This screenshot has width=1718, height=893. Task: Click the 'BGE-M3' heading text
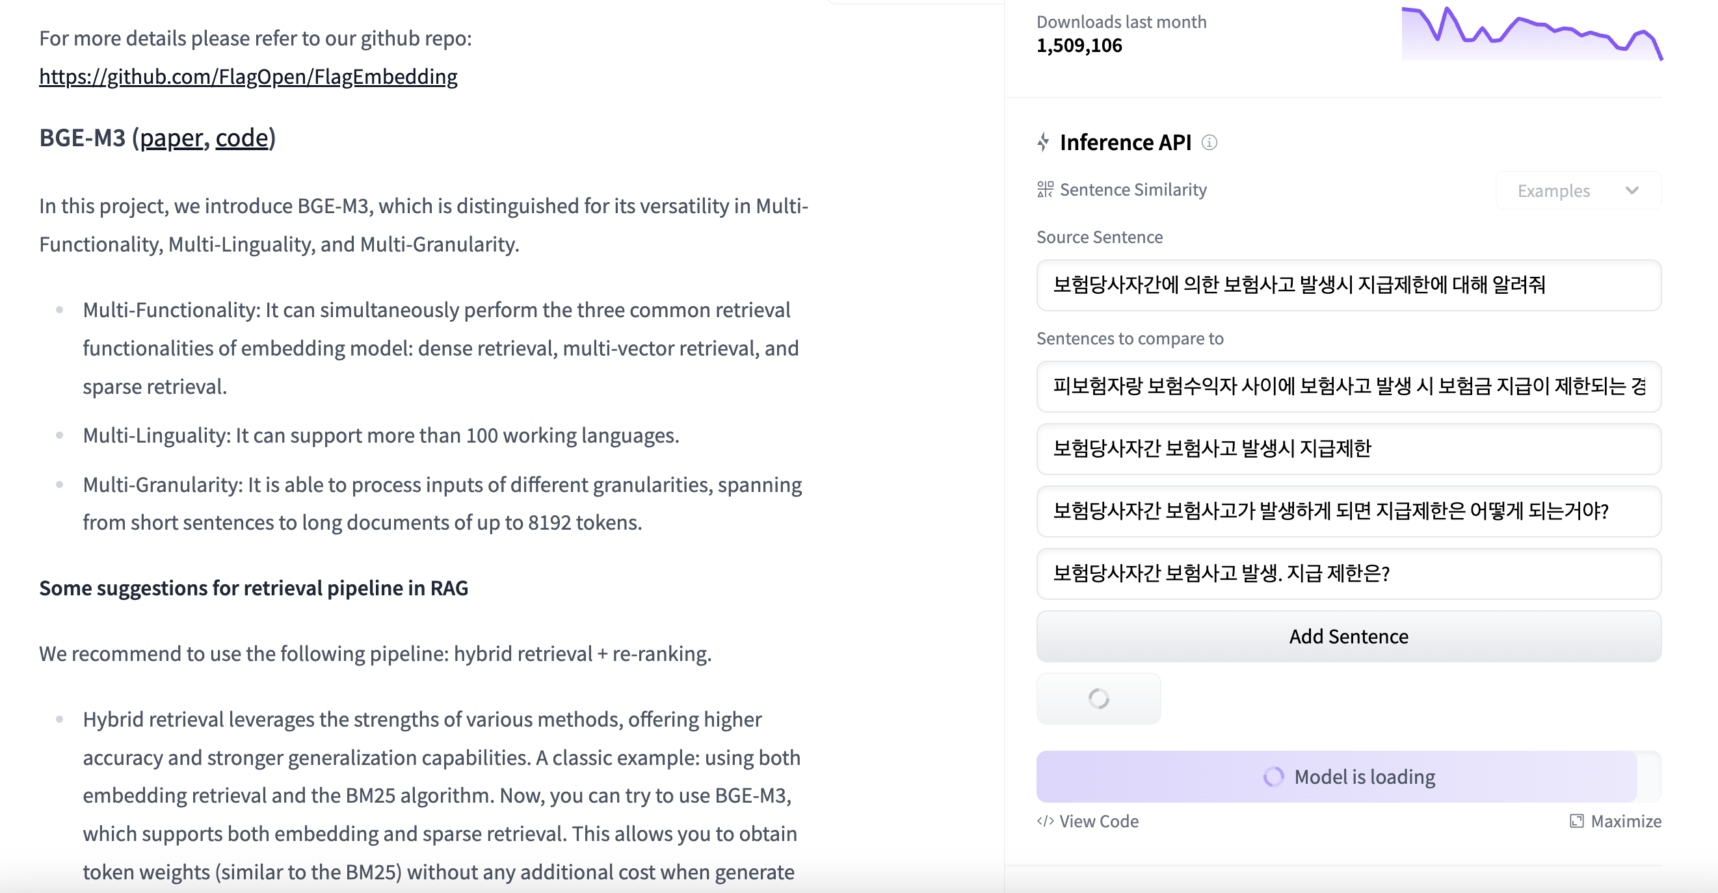82,138
